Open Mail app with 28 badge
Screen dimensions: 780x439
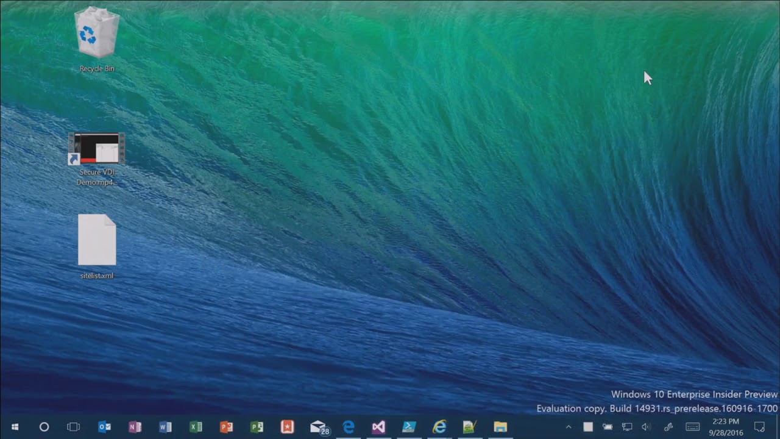(x=319, y=427)
